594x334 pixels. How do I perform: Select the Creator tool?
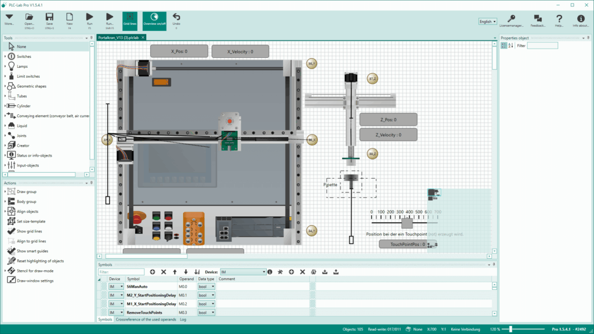click(x=23, y=146)
